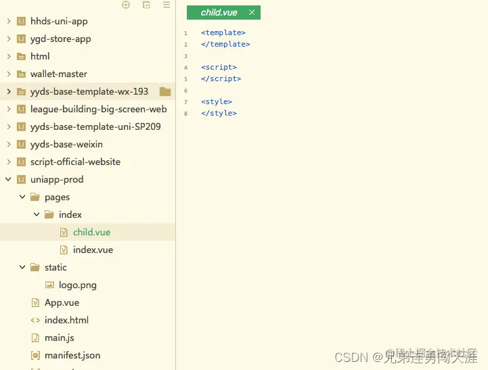Viewport: 488px width, 370px height.
Task: Click the hhds-uni-app project icon
Action: (x=21, y=21)
